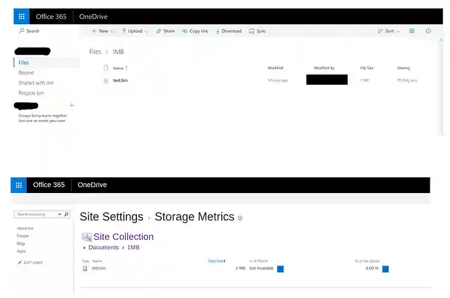Go to Files breadcrumb
450x298 pixels.
95,52
